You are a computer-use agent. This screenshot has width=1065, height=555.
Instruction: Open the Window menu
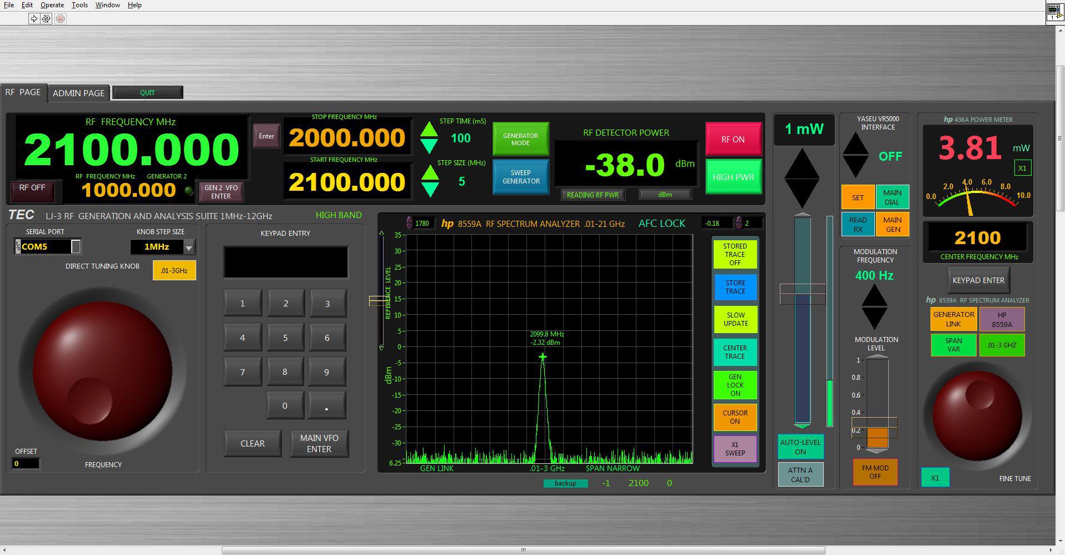[x=107, y=5]
